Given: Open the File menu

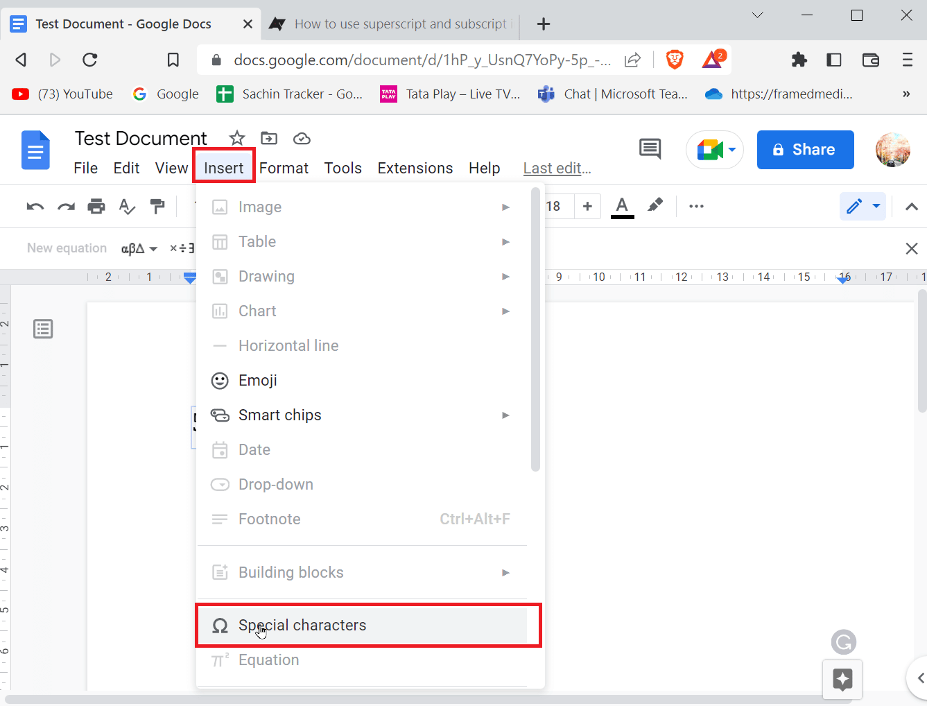Looking at the screenshot, I should click(86, 169).
